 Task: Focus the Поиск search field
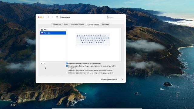coord(115,17)
